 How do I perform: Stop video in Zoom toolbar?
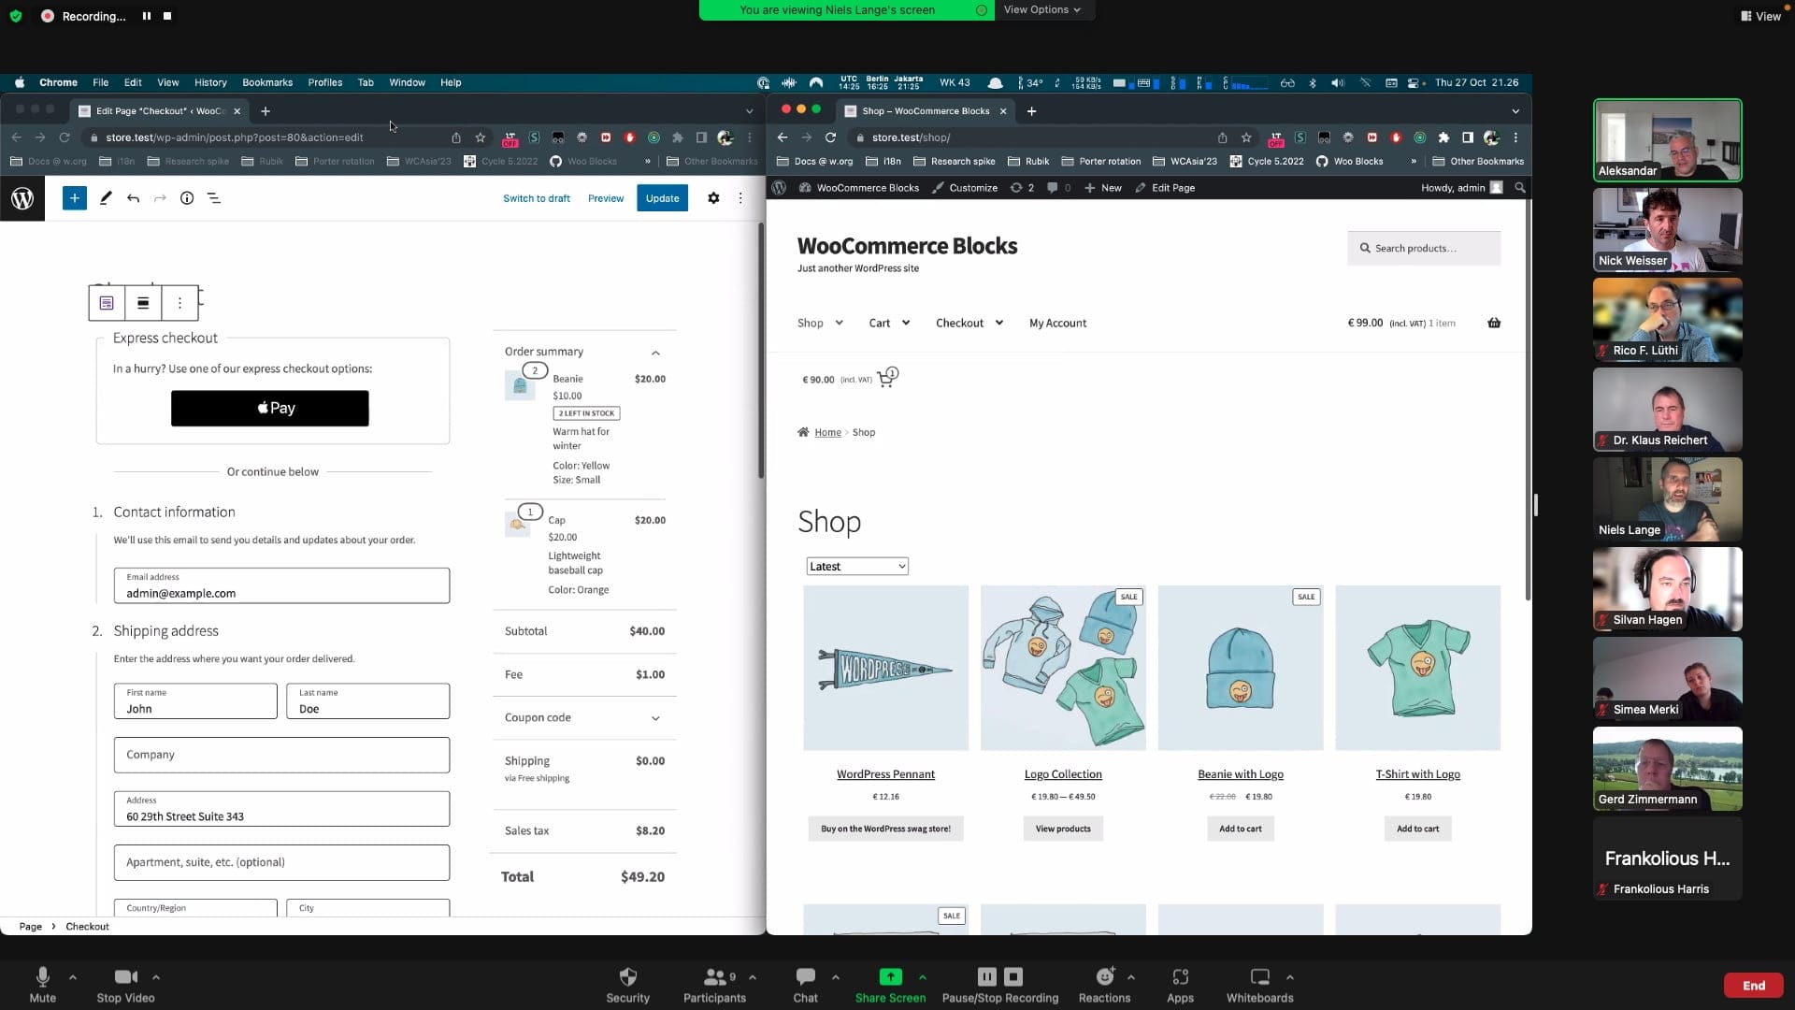125,977
